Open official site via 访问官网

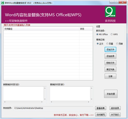(x=101, y=115)
